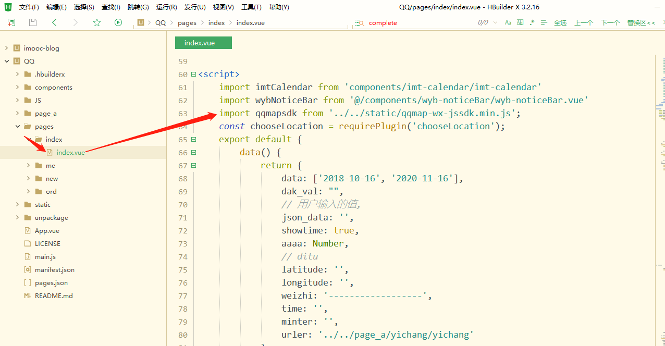
Task: Click the main.js file icon
Action: pos(28,256)
